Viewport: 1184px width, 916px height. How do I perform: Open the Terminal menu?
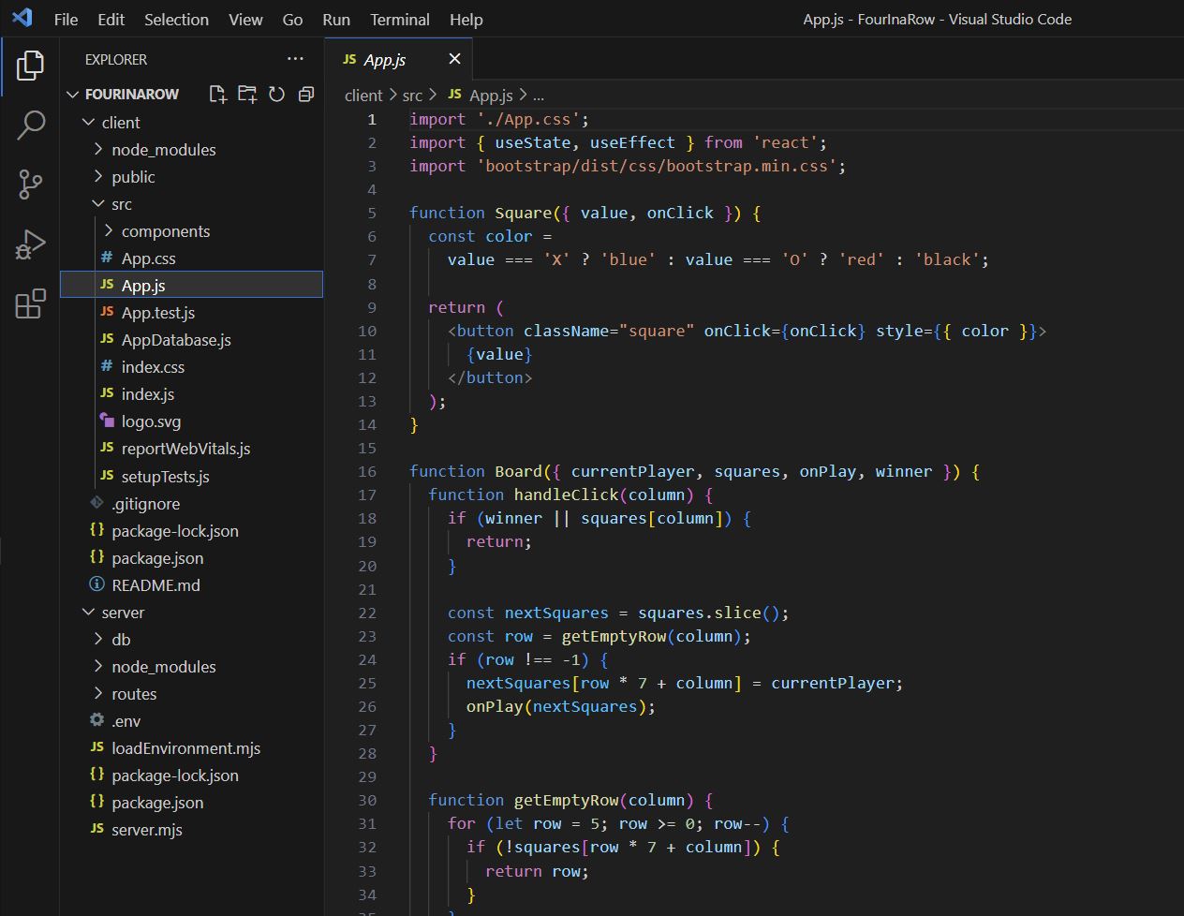point(399,20)
